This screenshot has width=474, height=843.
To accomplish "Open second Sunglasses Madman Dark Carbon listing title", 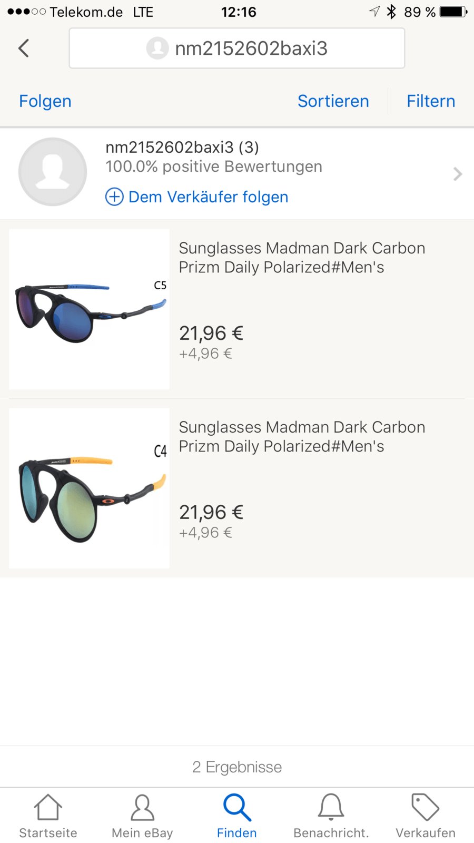I will pos(302,437).
